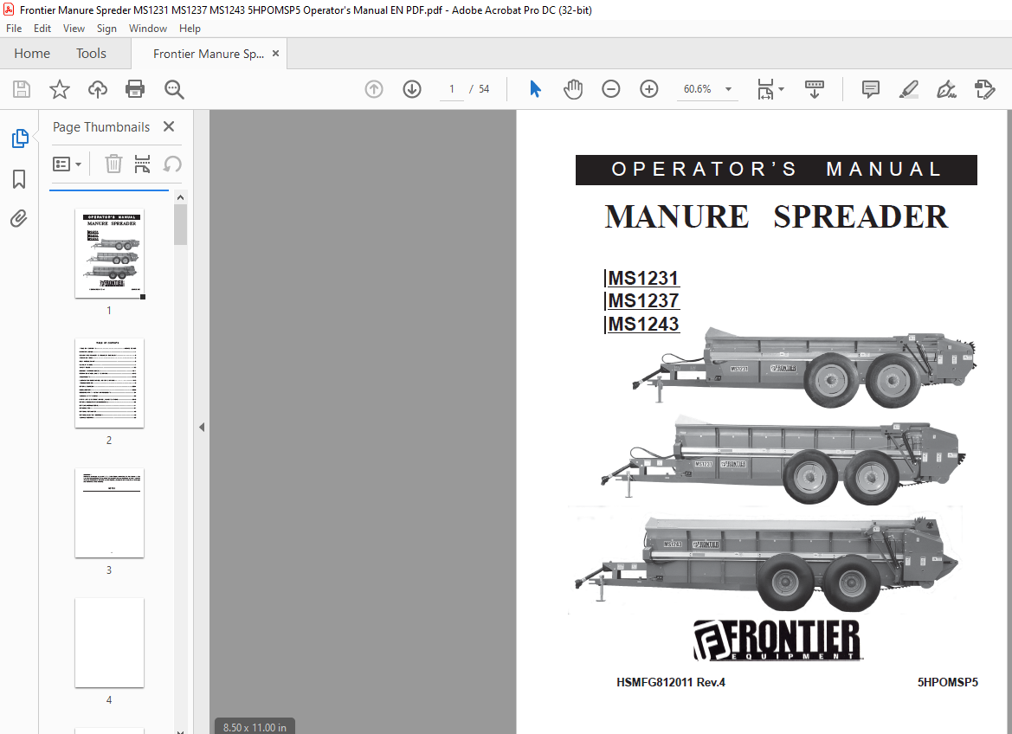The image size is (1012, 734).
Task: Click the 60.6% zoom value field
Action: click(x=697, y=89)
